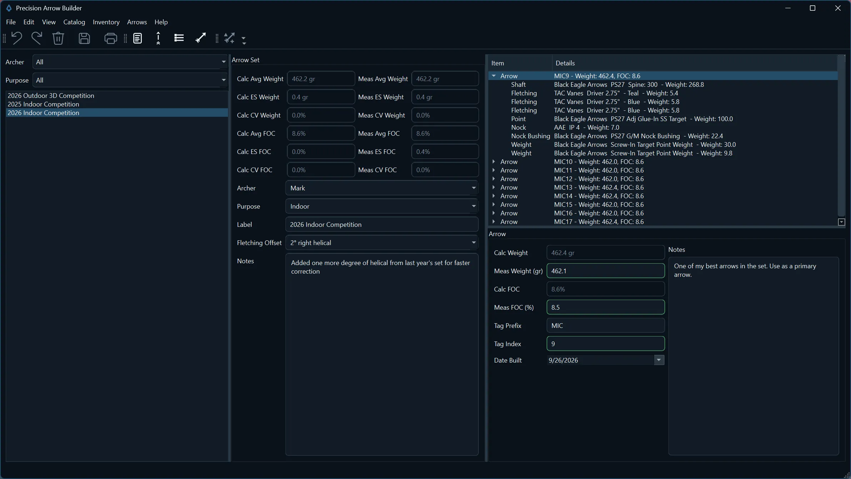
Task: Click the item list scrollbar down arrow
Action: [x=841, y=222]
